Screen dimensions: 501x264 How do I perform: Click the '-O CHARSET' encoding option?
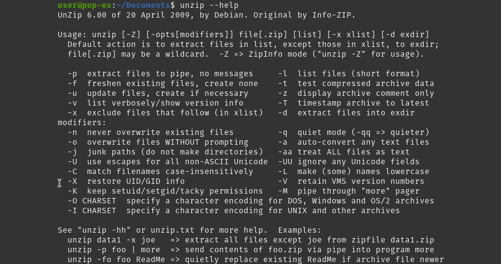point(251,201)
